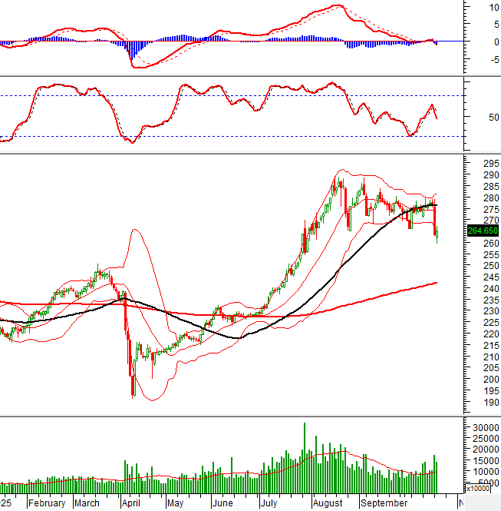Click the 264.650 current price tag
Viewport: 501px width, 511px height.
click(x=482, y=231)
